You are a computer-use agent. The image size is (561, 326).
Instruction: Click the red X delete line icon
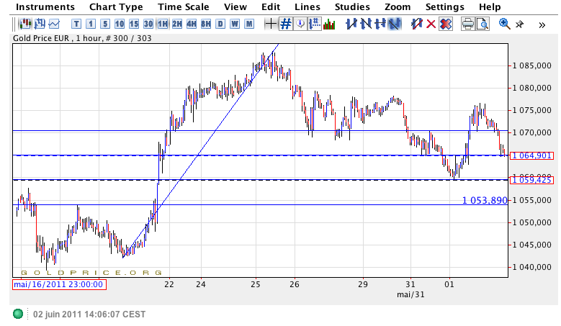431,24
